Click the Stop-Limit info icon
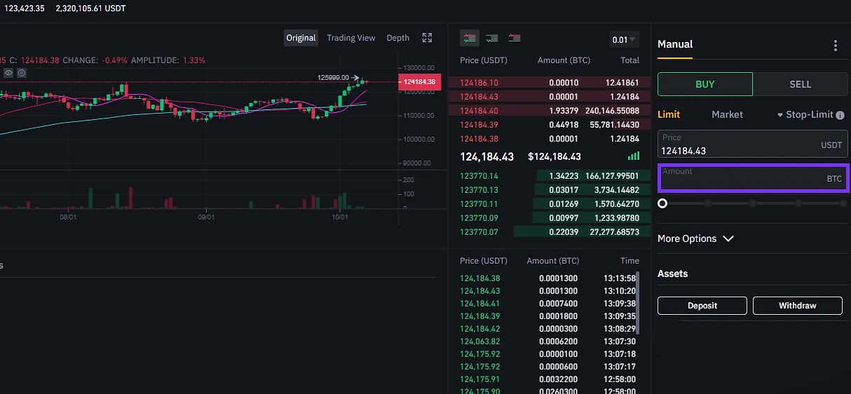The height and width of the screenshot is (394, 851). [x=840, y=115]
